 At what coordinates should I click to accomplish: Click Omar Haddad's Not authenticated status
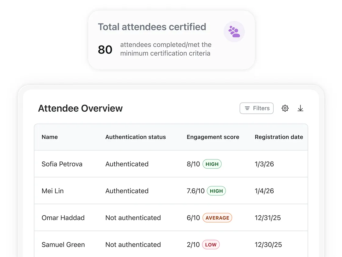pos(133,218)
